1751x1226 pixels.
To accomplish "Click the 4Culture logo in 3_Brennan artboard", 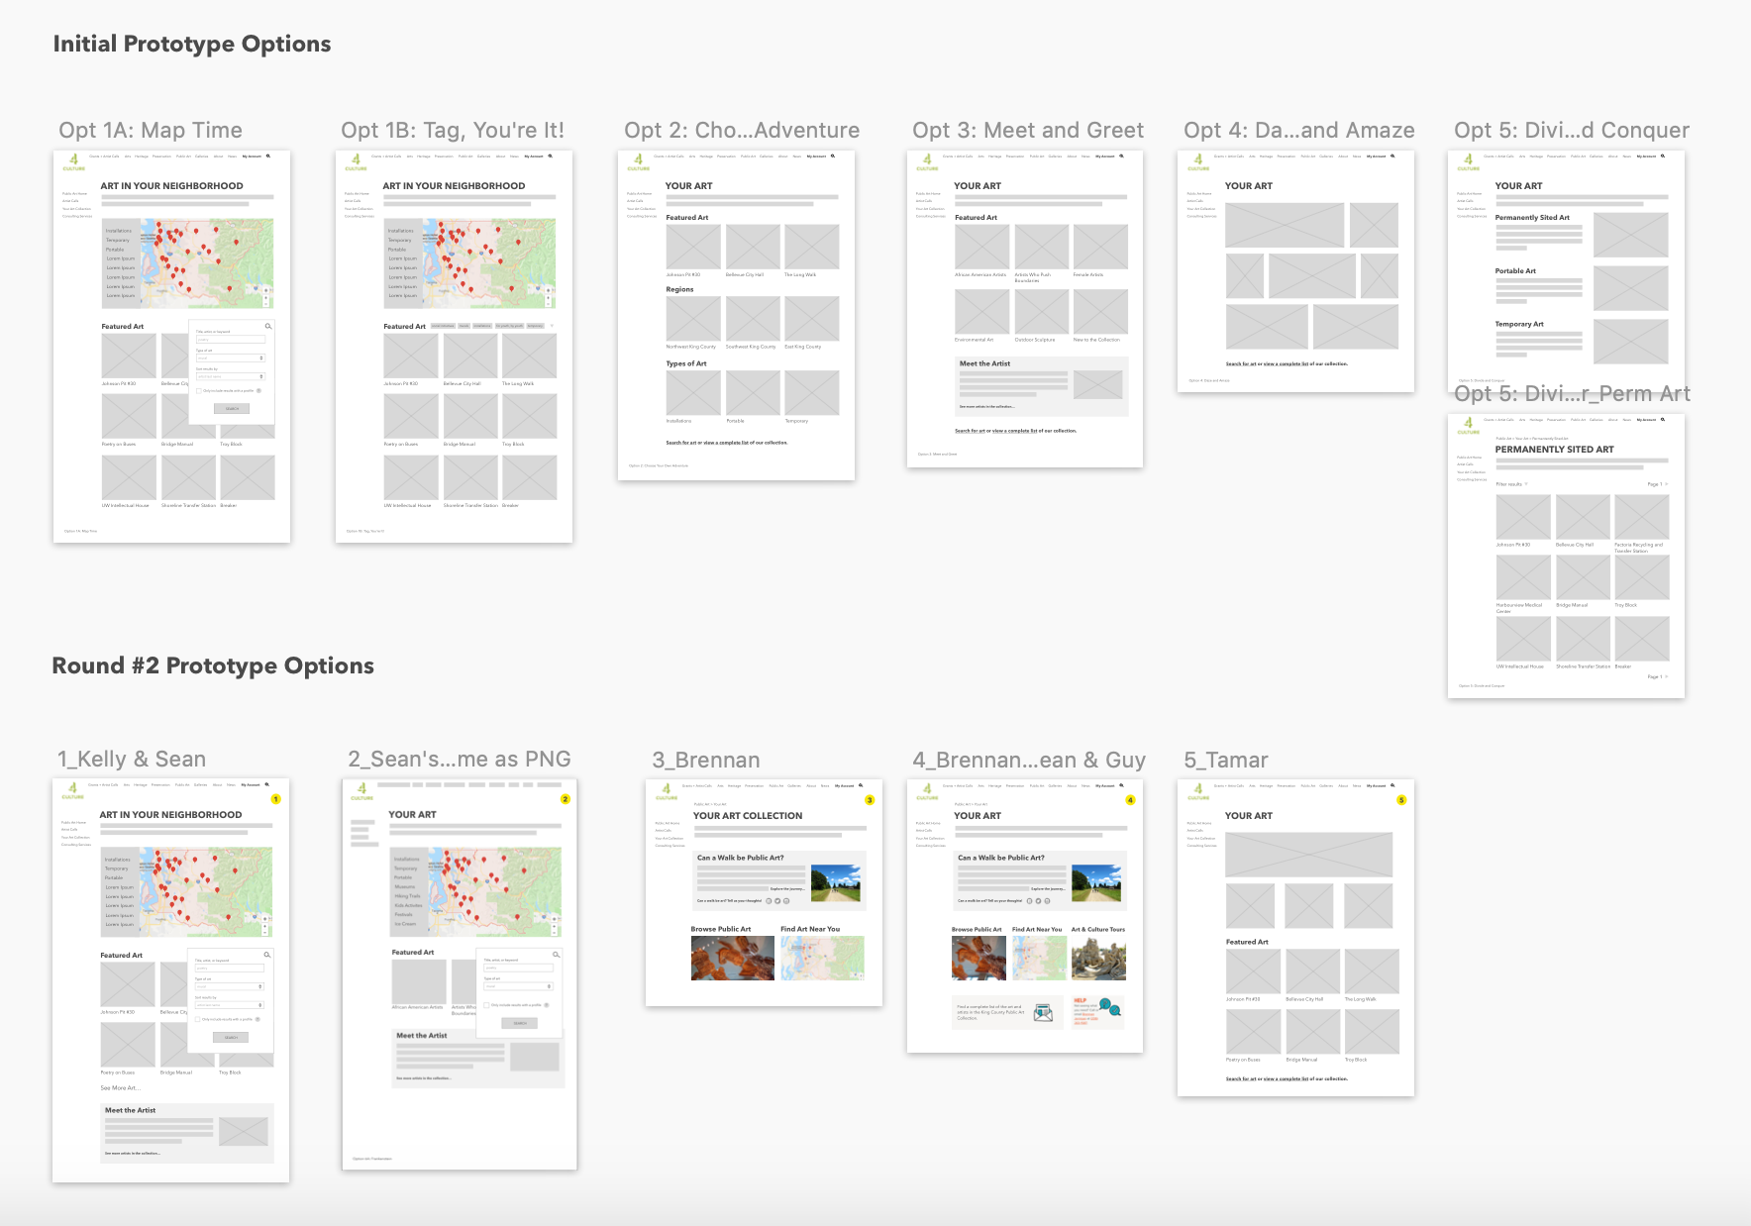I will coord(667,792).
